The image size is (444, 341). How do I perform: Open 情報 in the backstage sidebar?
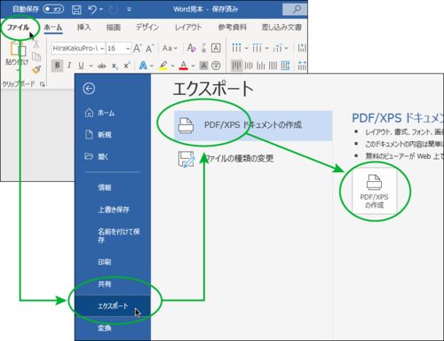pyautogui.click(x=113, y=187)
